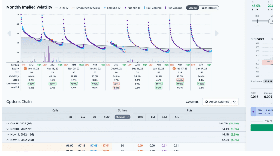The image size is (280, 156).
Task: Click the left chart navigation arrow
Action: click(x=9, y=33)
